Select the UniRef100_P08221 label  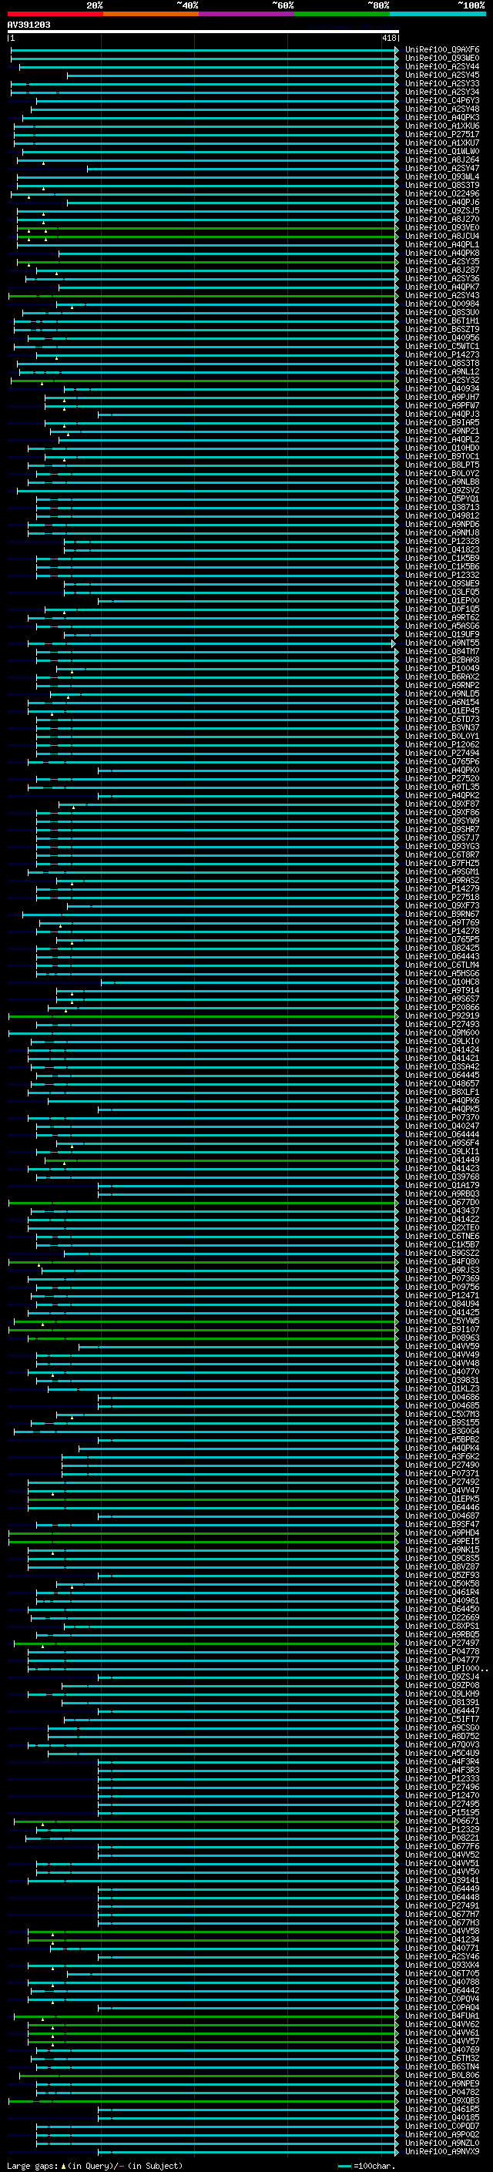(442, 1838)
